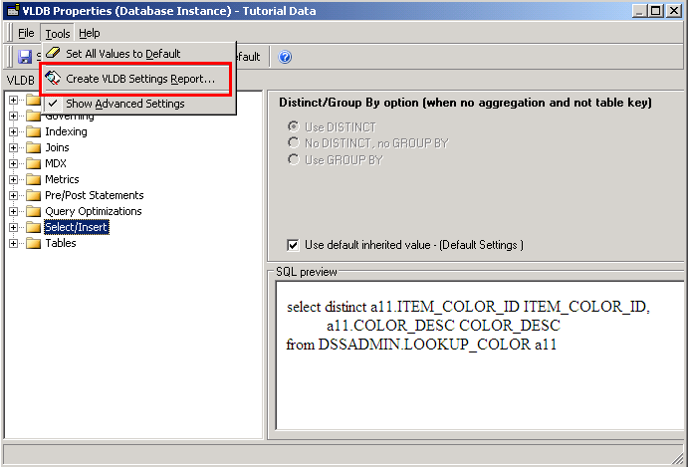Select the Select/Insert tree item label
Viewport: 688px width, 467px height.
click(77, 227)
